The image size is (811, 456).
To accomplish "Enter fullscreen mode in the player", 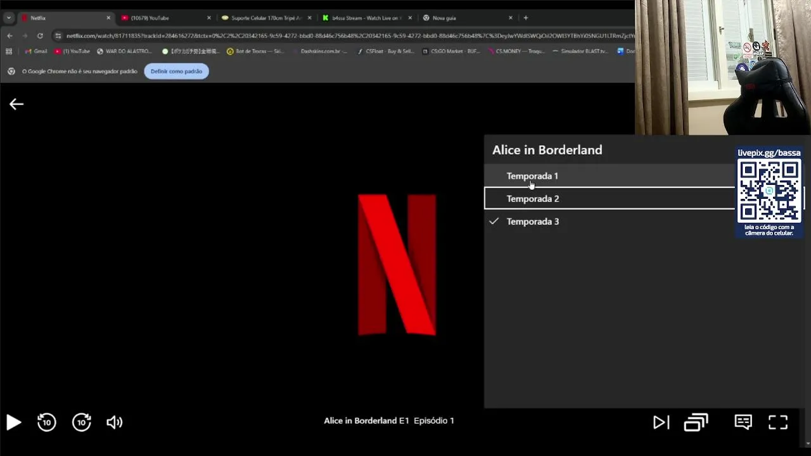I will click(778, 422).
